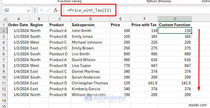Select the Price cell showing 129
Image resolution: width=210 pixels, height=108 pixels.
[x=120, y=83]
